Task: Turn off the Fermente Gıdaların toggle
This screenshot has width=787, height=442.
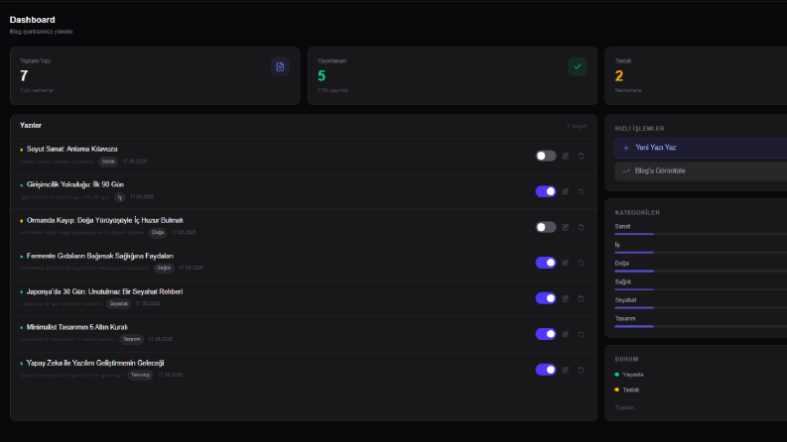Action: [x=546, y=263]
